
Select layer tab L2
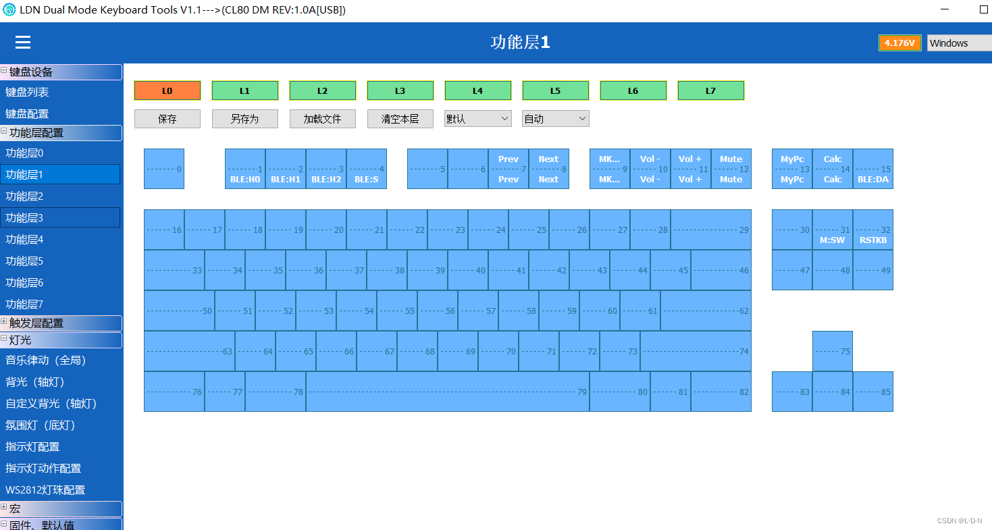(322, 90)
